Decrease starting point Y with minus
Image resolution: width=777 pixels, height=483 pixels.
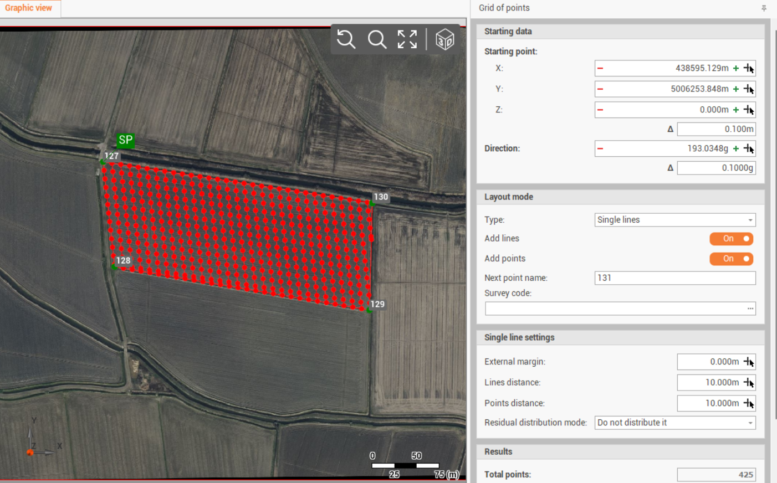[600, 89]
